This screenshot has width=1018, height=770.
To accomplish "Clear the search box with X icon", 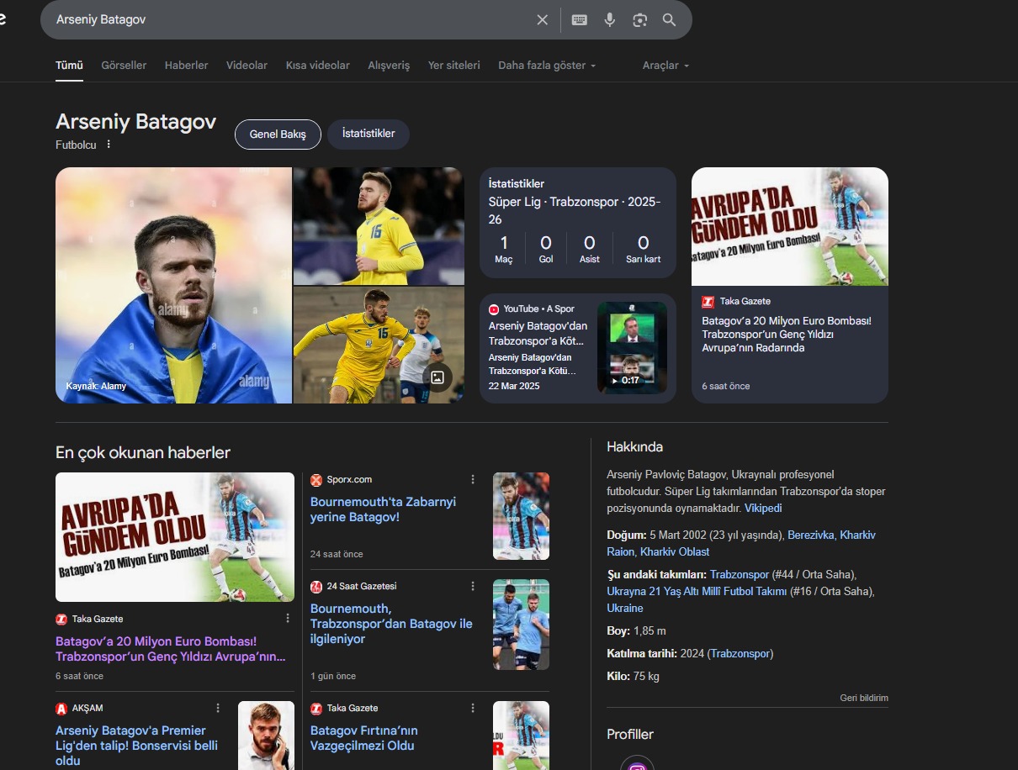I will click(543, 20).
